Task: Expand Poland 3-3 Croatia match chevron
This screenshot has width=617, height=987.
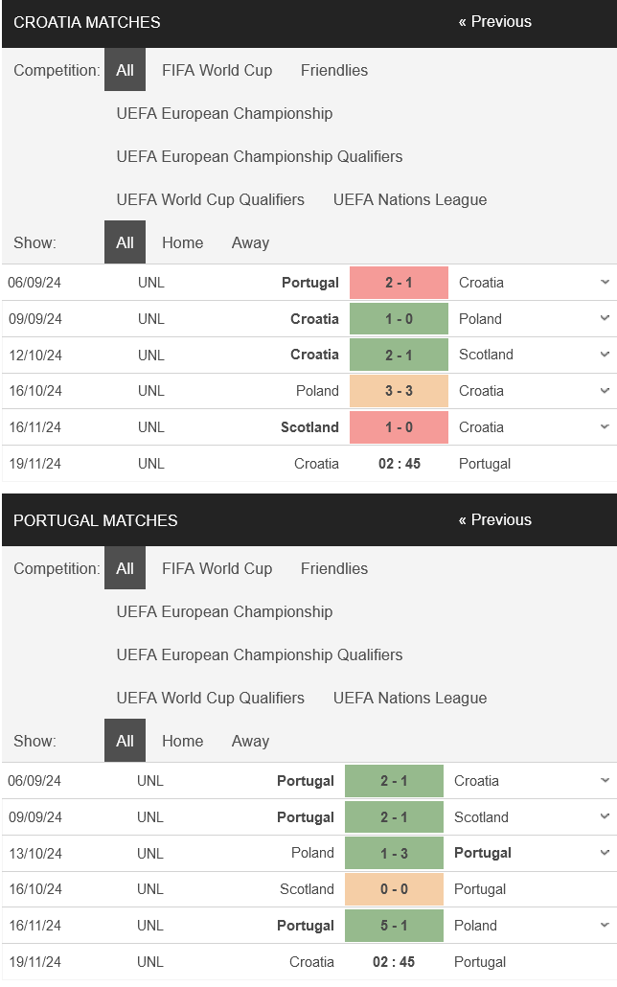Action: pyautogui.click(x=605, y=391)
